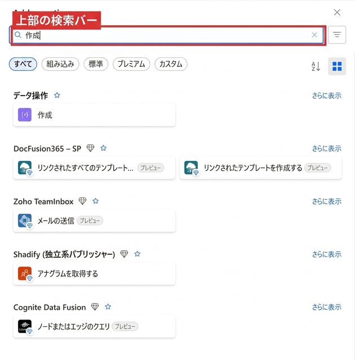355x360 pixels.
Task: Favorite the Shadify connector star
Action: tap(137, 254)
